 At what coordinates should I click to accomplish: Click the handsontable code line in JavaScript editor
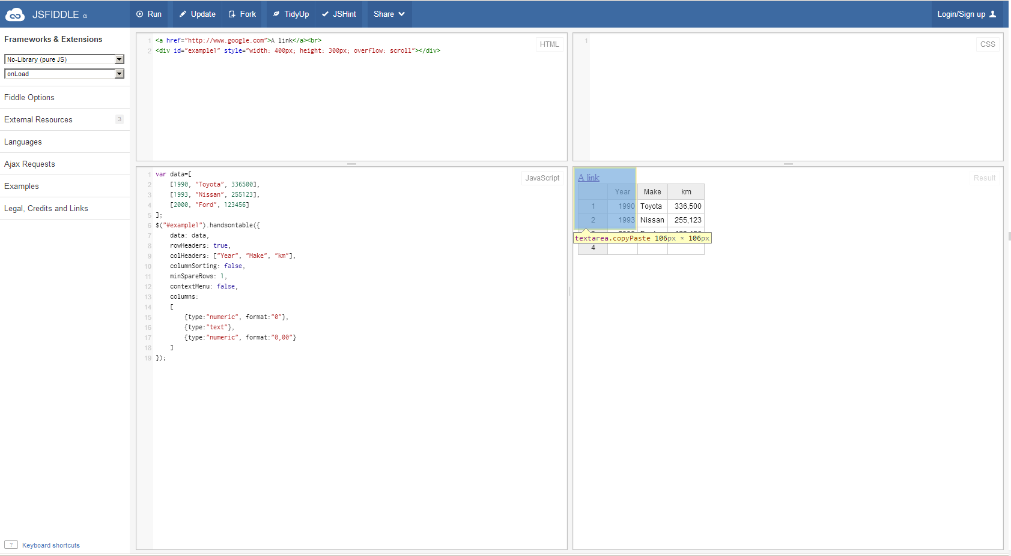(208, 226)
